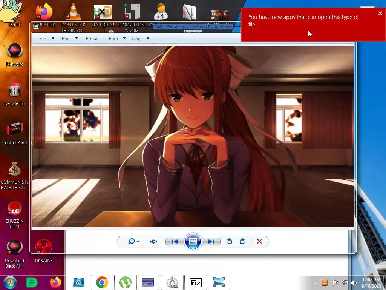
Task: Expand the Open dropdown arrow
Action: (148, 38)
